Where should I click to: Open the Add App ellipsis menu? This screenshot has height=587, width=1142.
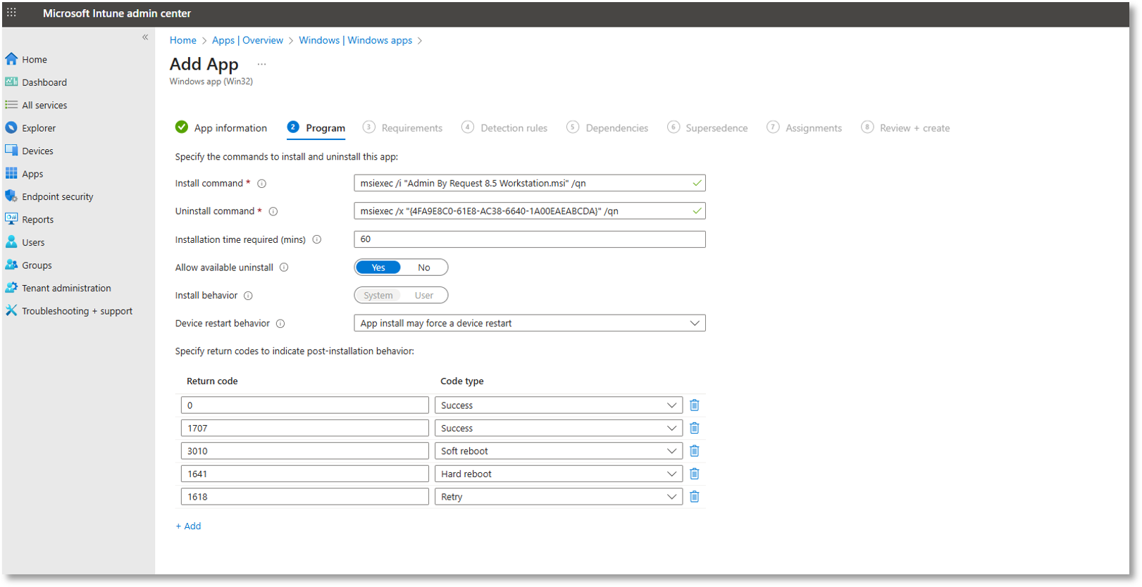pos(261,64)
